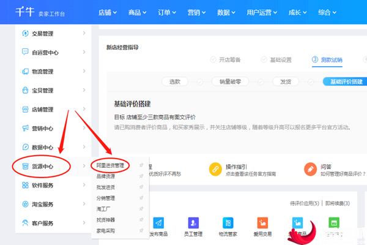The width and height of the screenshot is (367, 245).
Task: Open the 综合 top menu dropdown
Action: (x=327, y=12)
